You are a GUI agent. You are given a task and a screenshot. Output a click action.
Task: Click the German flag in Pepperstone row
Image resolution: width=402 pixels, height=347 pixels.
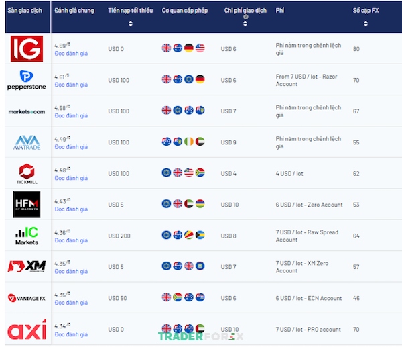click(x=200, y=79)
